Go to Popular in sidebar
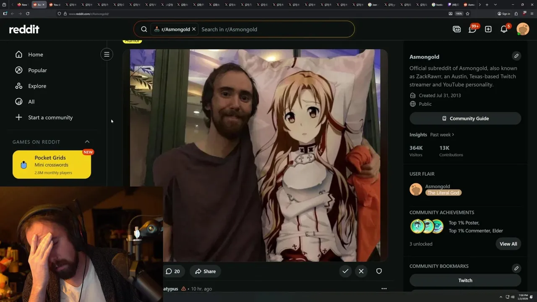Screen dimensions: 537x302 pos(37,70)
